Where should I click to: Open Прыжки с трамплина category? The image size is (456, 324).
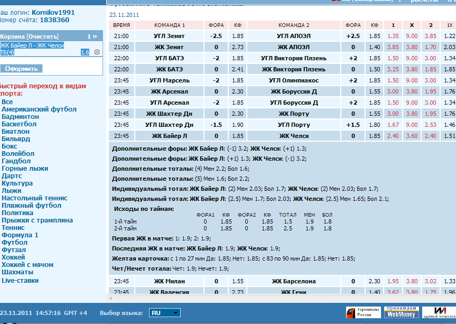point(37,220)
